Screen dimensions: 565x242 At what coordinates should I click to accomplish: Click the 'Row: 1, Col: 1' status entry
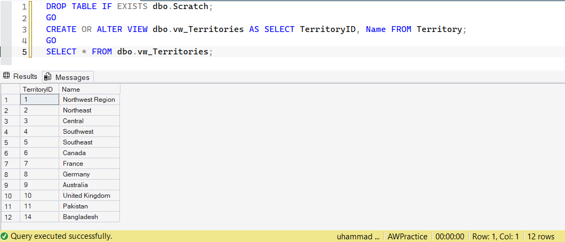click(x=495, y=237)
